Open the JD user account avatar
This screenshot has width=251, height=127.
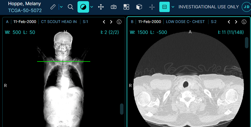(246, 7)
